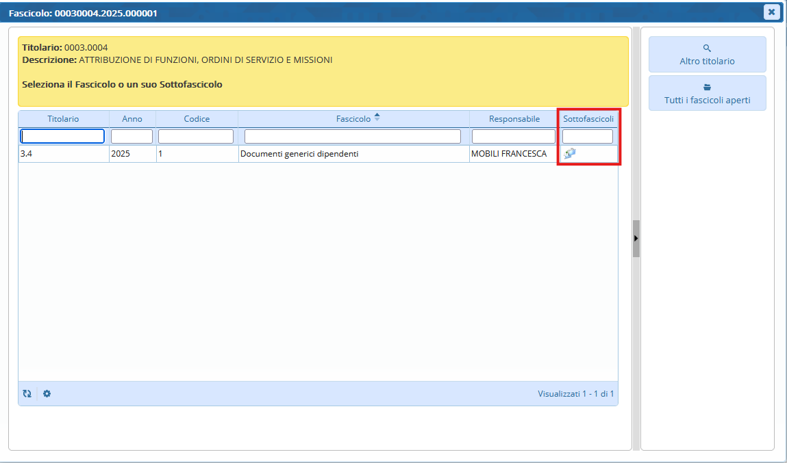Sort by the Anno column header
The width and height of the screenshot is (787, 463).
point(132,119)
